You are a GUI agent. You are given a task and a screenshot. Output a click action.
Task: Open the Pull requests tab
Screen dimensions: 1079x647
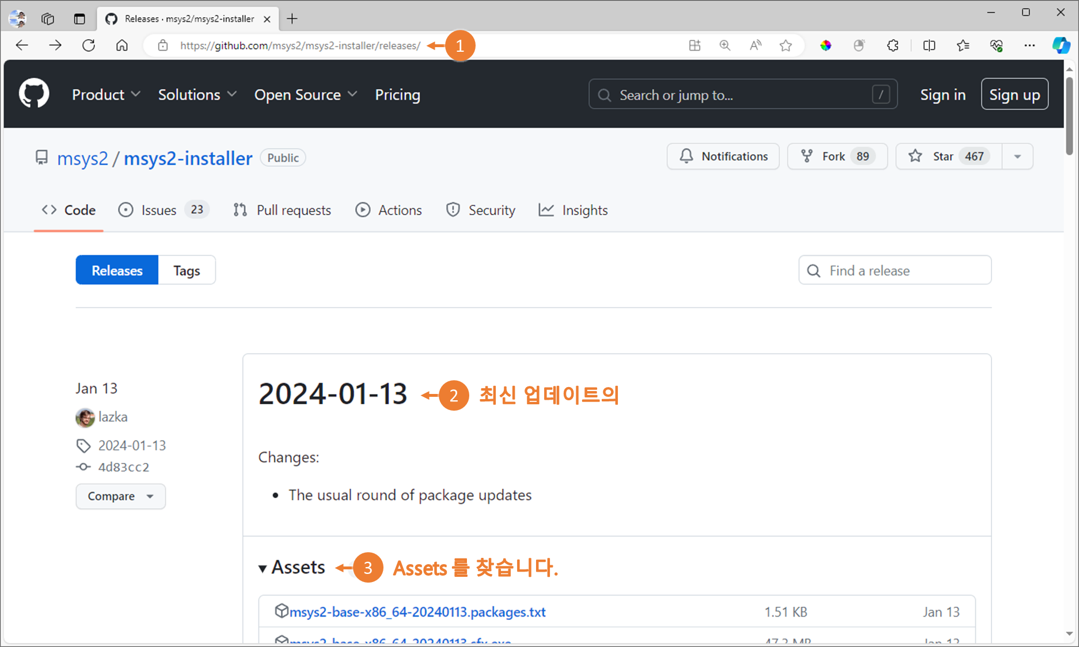[282, 210]
